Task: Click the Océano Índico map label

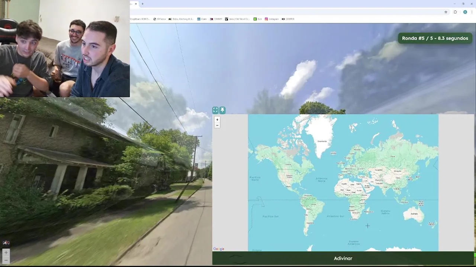Action: pos(386,212)
